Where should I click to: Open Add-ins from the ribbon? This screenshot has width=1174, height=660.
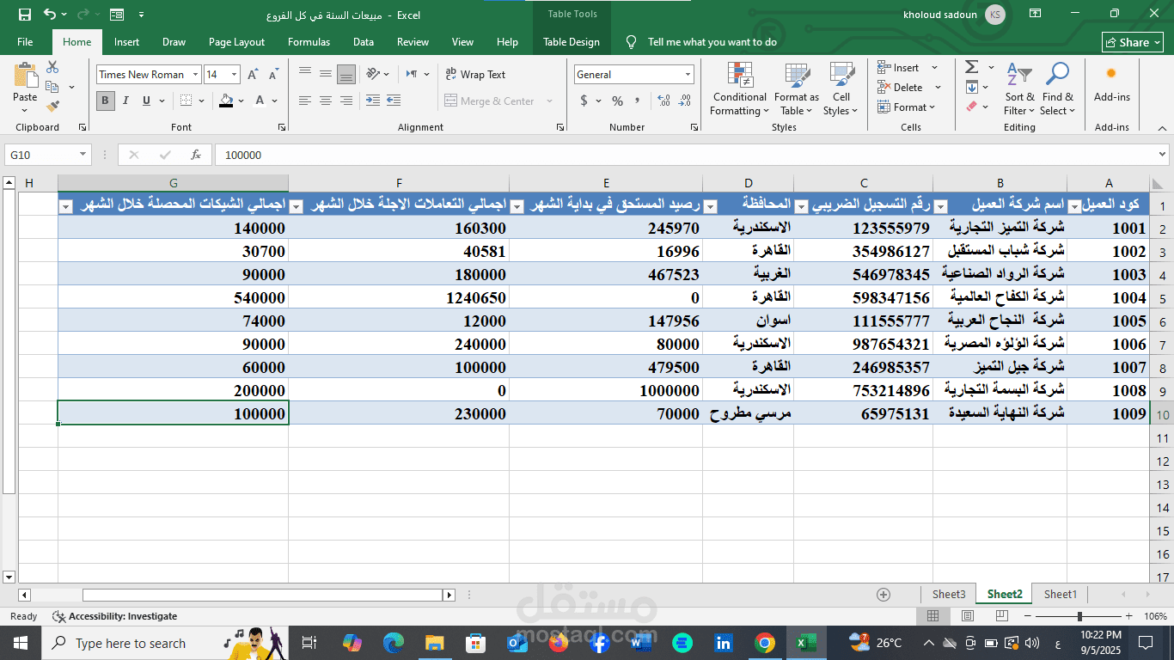[x=1111, y=84]
